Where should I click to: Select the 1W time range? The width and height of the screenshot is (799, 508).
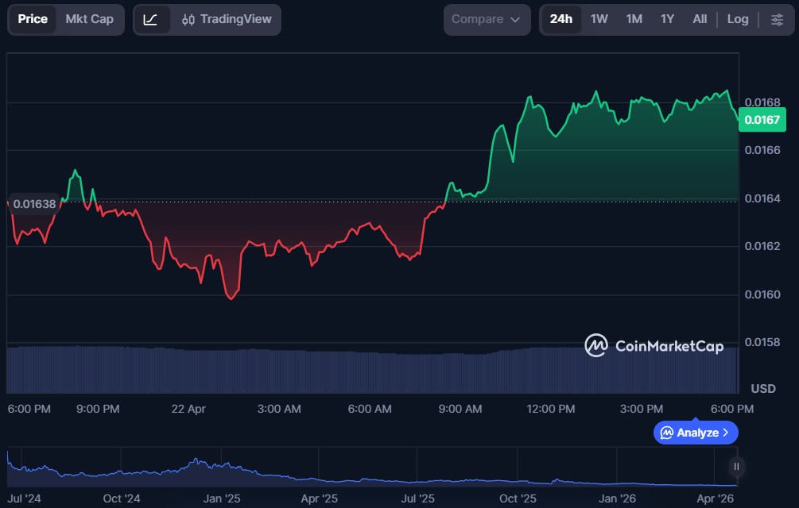click(x=599, y=19)
